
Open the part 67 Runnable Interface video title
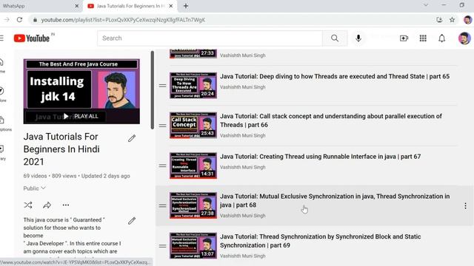320,157
